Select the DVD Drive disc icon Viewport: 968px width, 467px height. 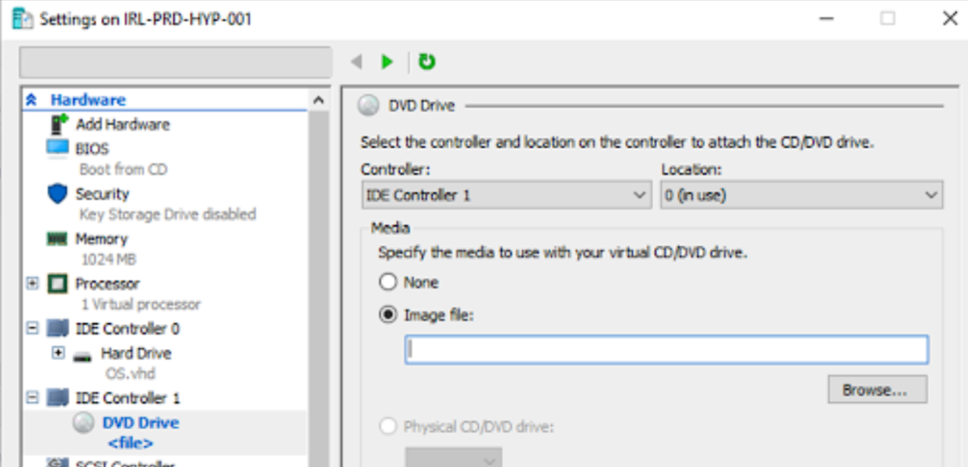tap(84, 424)
